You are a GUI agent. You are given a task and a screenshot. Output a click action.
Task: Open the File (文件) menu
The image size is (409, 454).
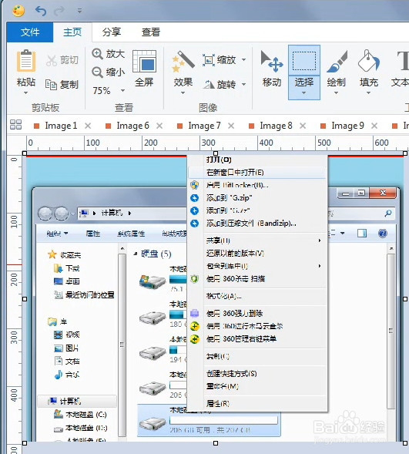[30, 32]
